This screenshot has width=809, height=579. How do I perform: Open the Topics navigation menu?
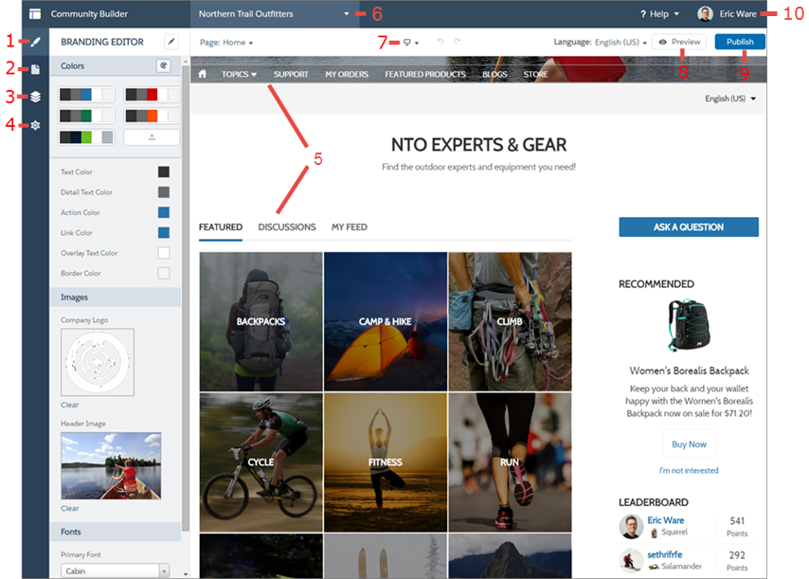[239, 74]
